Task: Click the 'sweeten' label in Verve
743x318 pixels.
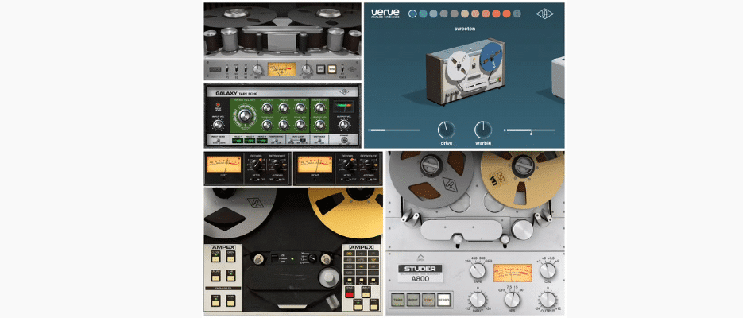Action: tap(463, 29)
